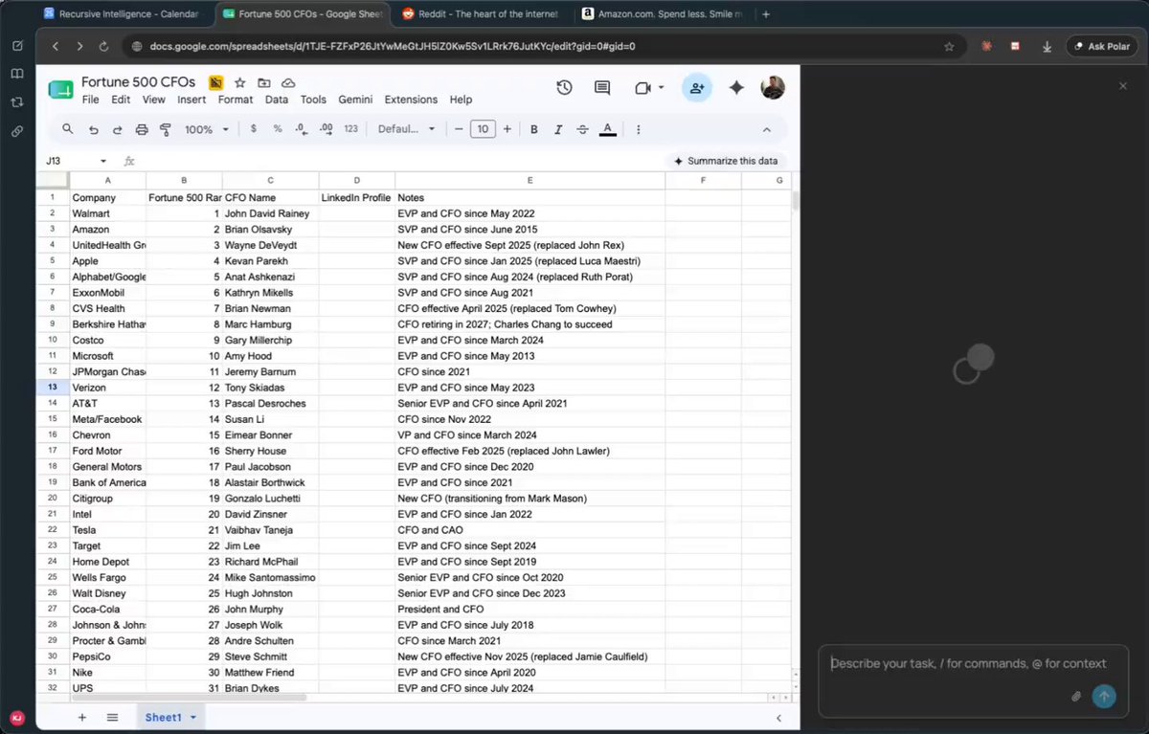This screenshot has width=1149, height=734.
Task: Open the Gemini menu
Action: click(355, 100)
